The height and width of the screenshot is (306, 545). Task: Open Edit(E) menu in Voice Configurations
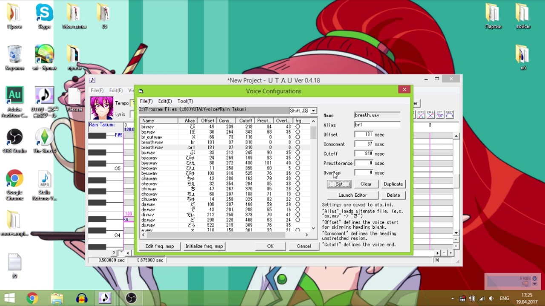point(165,101)
